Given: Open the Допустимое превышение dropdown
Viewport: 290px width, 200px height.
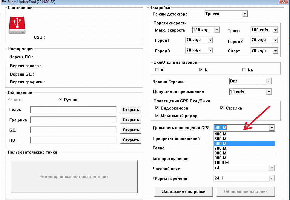Looking at the screenshot, I should (269, 92).
